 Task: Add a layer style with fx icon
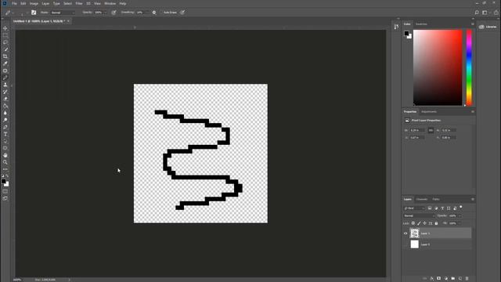pos(432,279)
